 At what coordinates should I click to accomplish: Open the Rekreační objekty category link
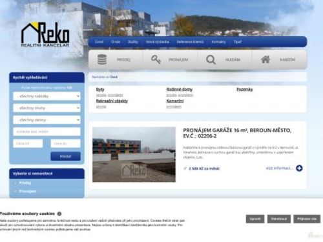tap(112, 101)
